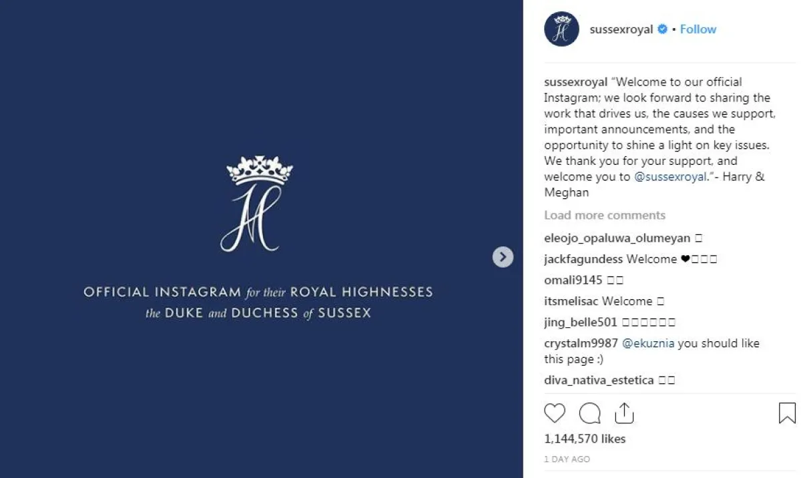The width and height of the screenshot is (801, 478).
Task: Open eleojo_opaluwa_olumeyan's profile
Action: point(617,238)
